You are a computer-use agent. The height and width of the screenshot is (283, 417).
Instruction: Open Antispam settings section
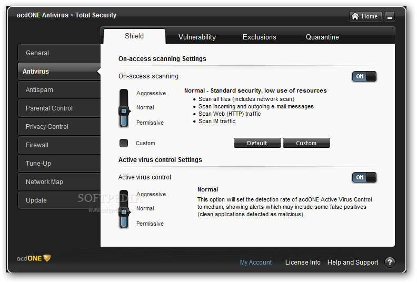pos(59,90)
